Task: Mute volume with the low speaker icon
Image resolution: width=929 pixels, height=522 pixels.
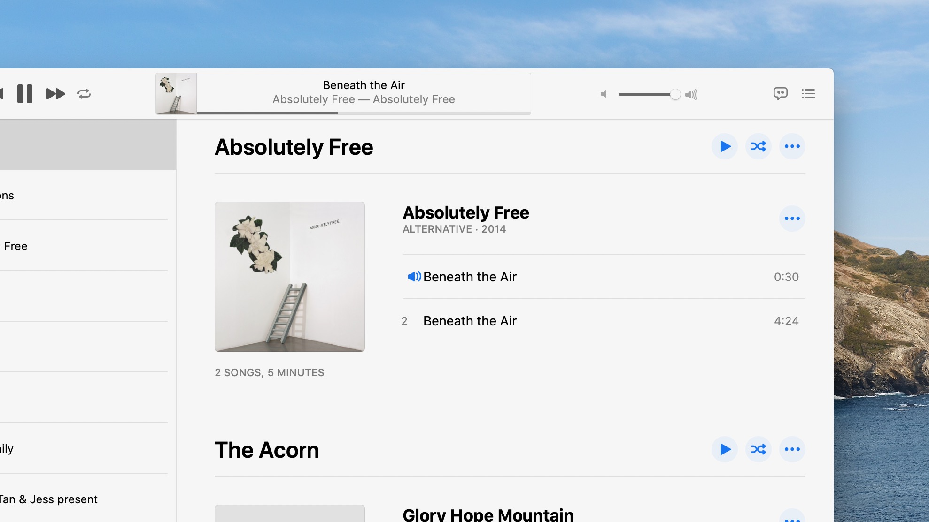Action: pos(604,94)
